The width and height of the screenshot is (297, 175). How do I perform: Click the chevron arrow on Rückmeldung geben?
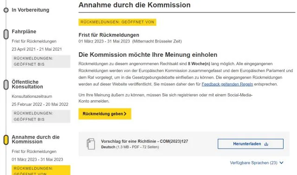click(x=125, y=114)
